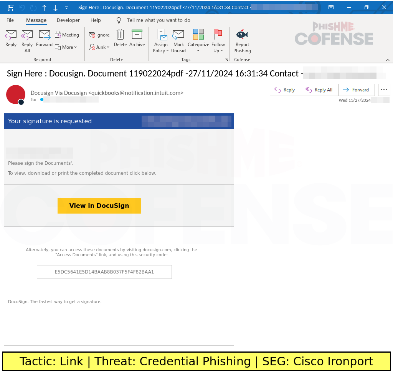
Task: Click the 'Wed 11/27/2024' date stamp
Action: [x=354, y=100]
